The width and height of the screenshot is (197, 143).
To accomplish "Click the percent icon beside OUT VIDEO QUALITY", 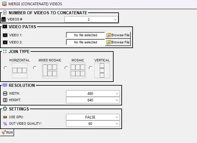I will pyautogui.click(x=5, y=124).
